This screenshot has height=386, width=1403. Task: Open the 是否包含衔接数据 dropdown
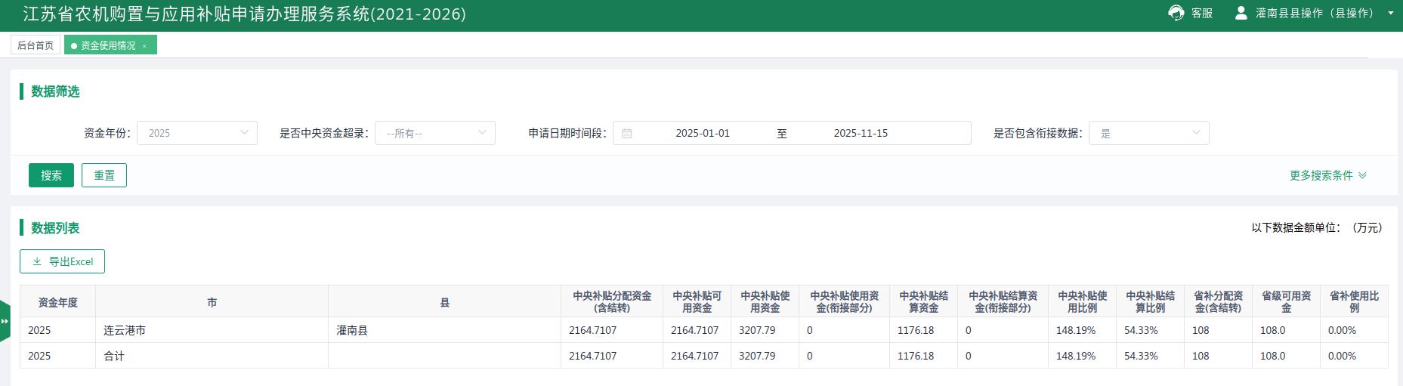point(1148,133)
